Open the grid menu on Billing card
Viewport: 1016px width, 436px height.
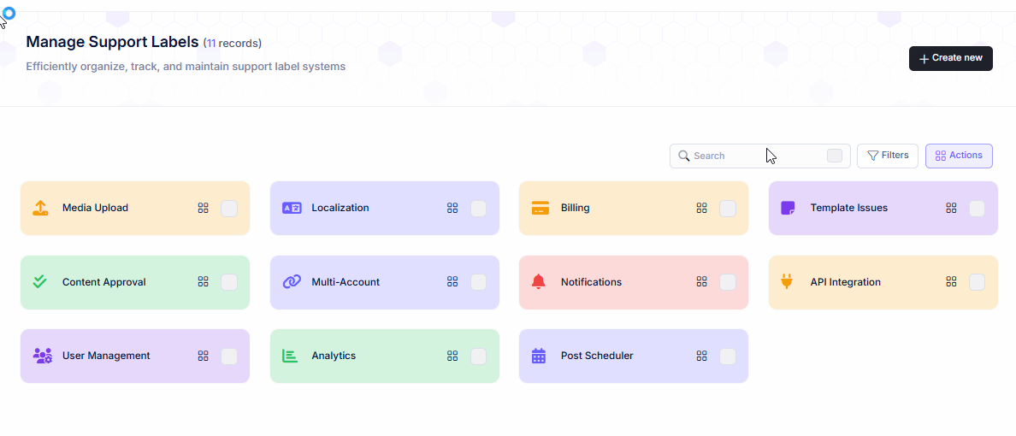pos(701,208)
